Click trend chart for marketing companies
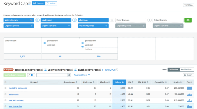The width and height of the screenshot is (197, 109). tap(190, 88)
